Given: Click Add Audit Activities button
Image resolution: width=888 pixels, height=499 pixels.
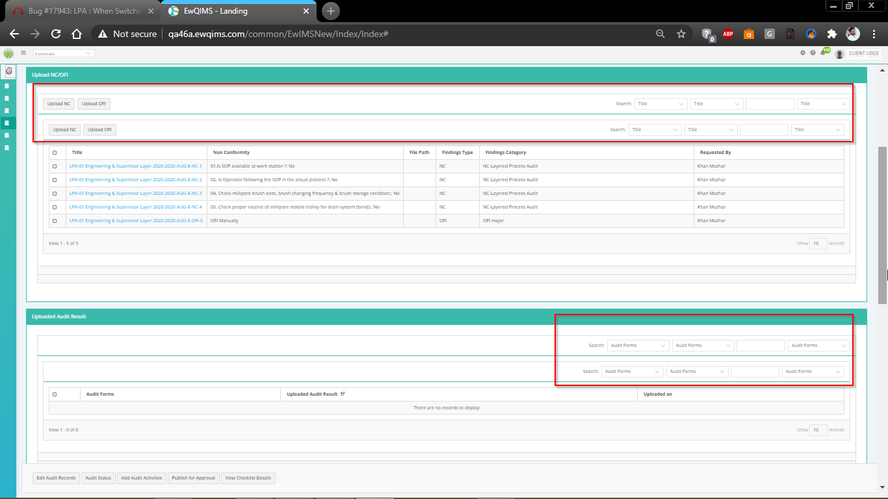Looking at the screenshot, I should point(142,478).
